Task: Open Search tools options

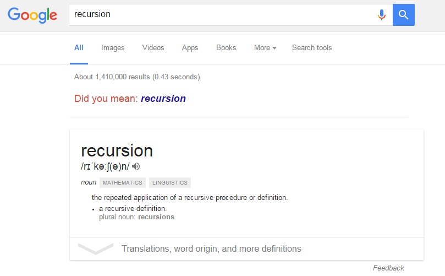Action: click(312, 48)
